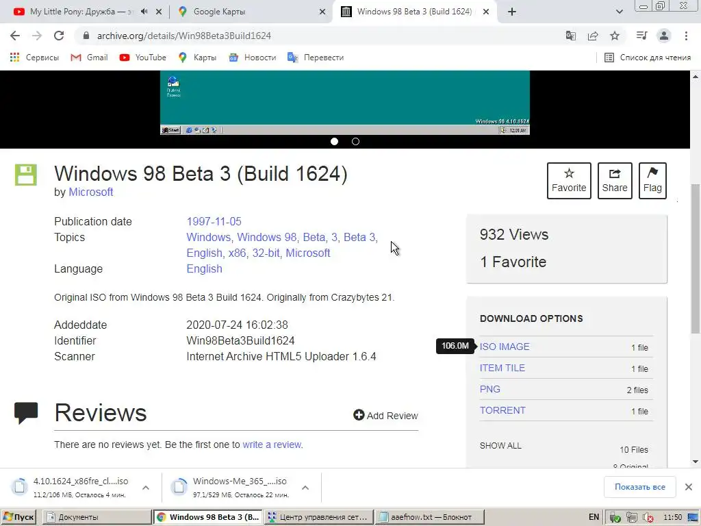Screen dimensions: 701x526
Task: Open the x86 topic link
Action: tap(237, 253)
